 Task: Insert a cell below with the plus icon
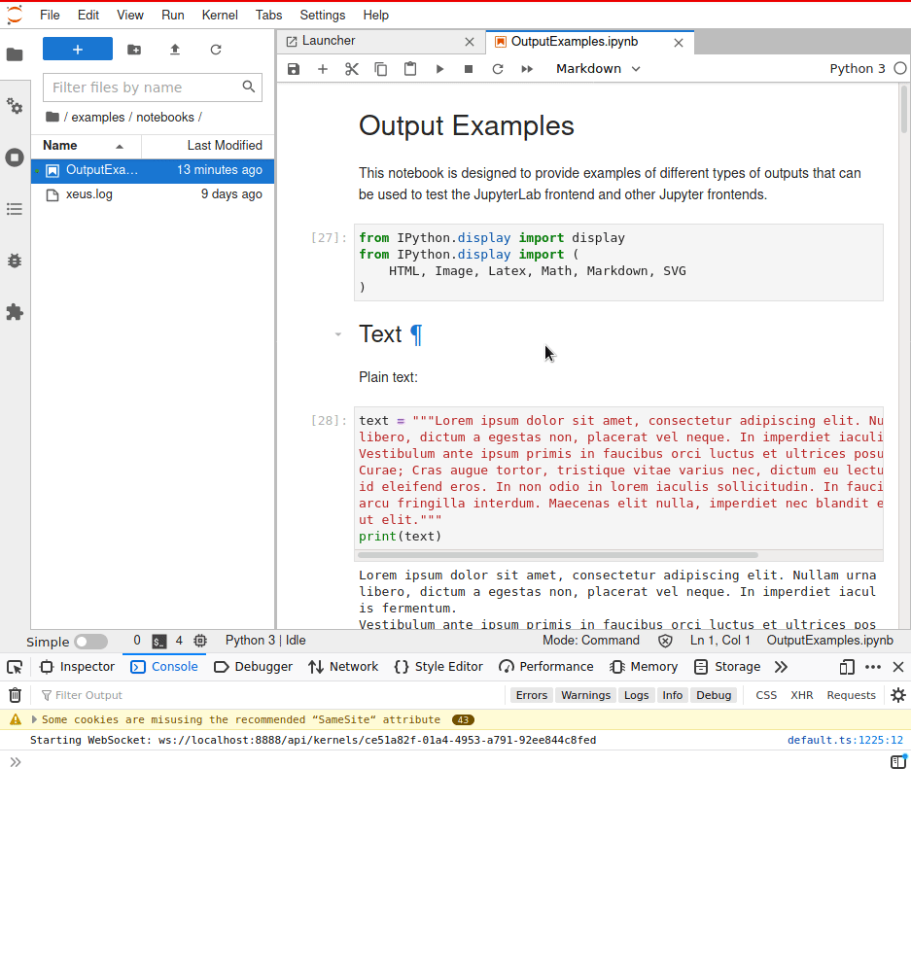tap(323, 69)
